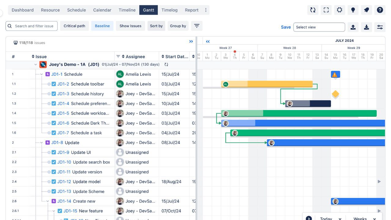Open notifications with the bell icon
The height and width of the screenshot is (220, 391).
366,10
